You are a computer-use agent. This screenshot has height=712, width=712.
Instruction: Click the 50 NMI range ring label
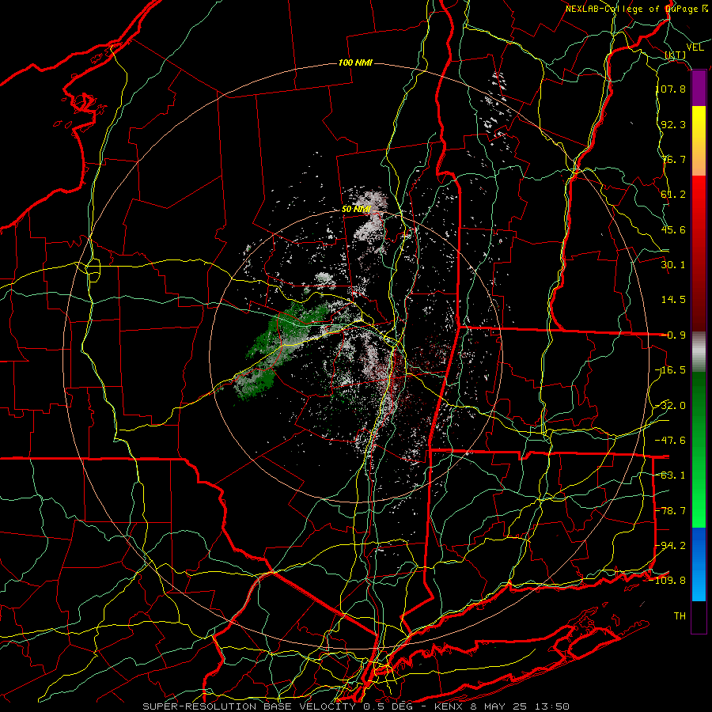tap(356, 209)
